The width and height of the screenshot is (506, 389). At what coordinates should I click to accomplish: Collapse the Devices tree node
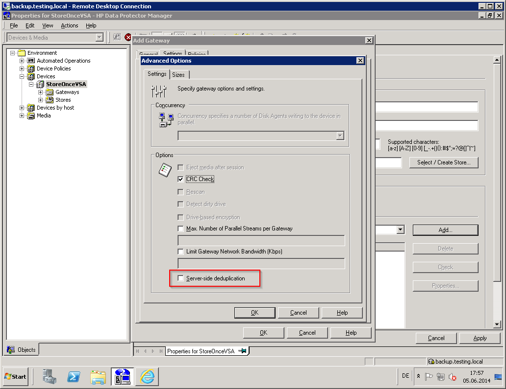click(22, 77)
